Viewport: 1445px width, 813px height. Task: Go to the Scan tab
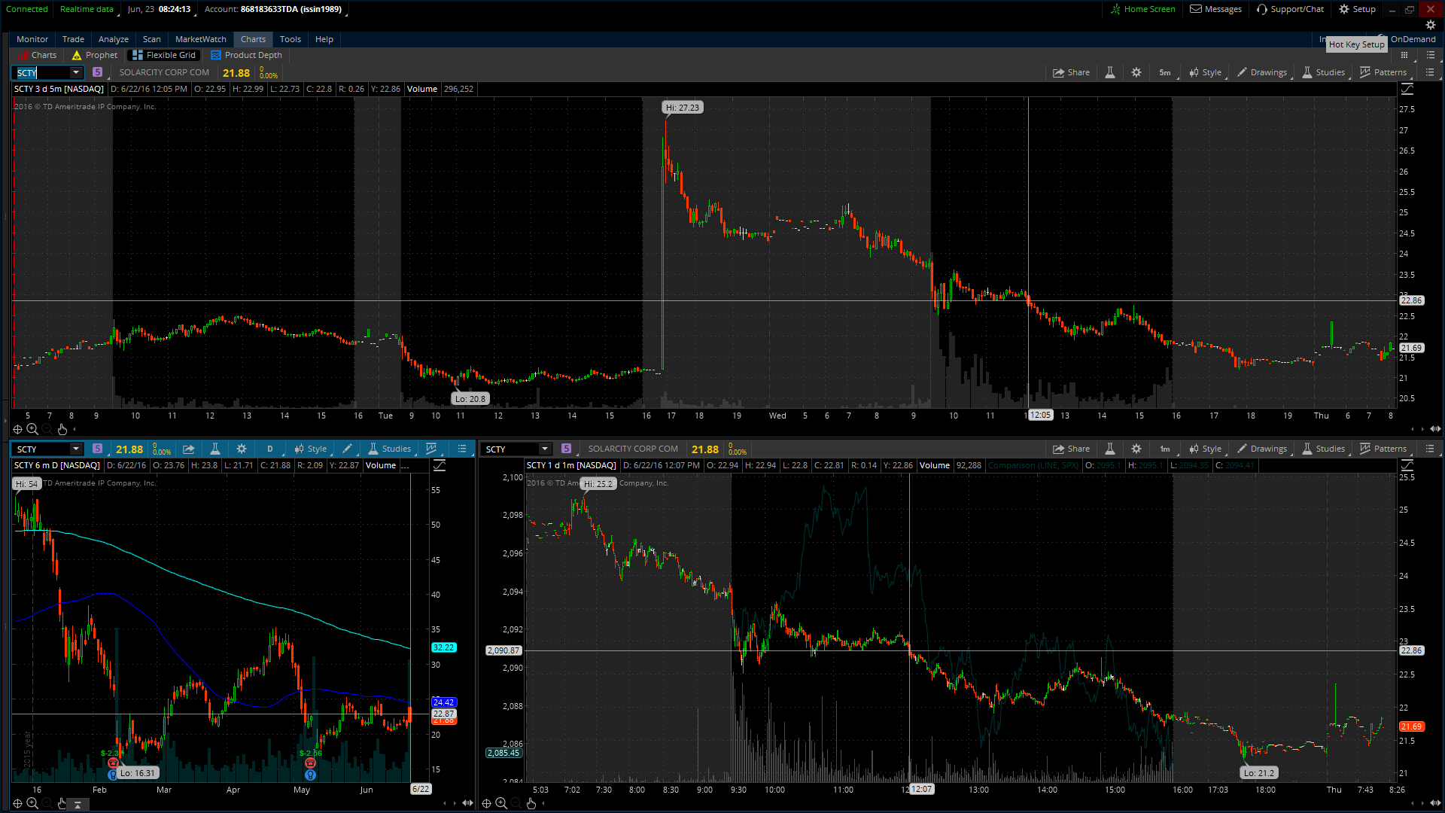tap(152, 39)
